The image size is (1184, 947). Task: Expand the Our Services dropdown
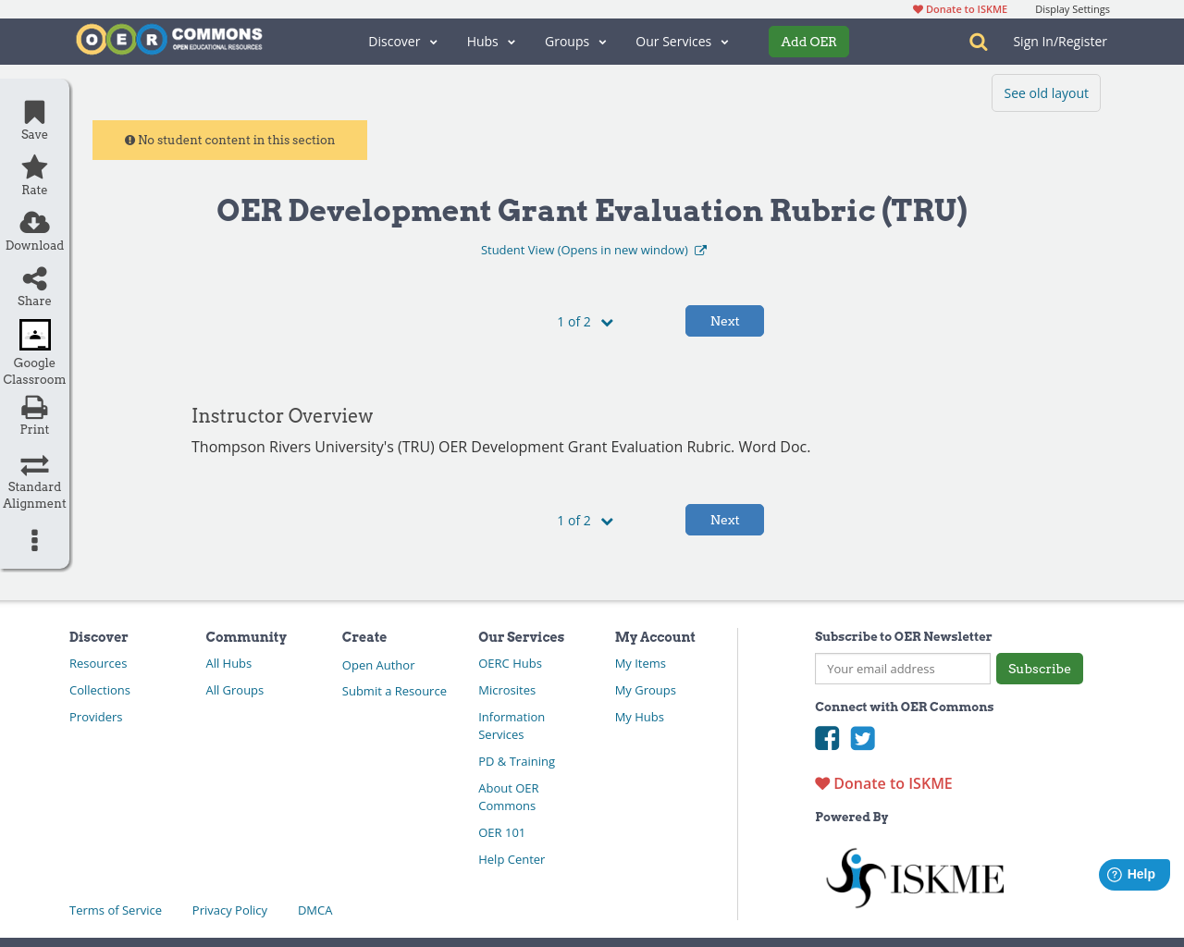(682, 42)
